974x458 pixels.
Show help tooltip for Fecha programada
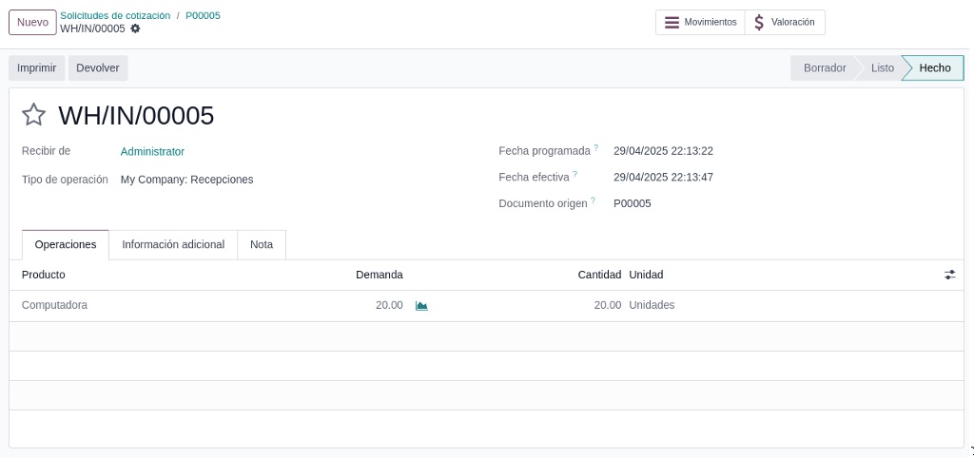coord(595,147)
